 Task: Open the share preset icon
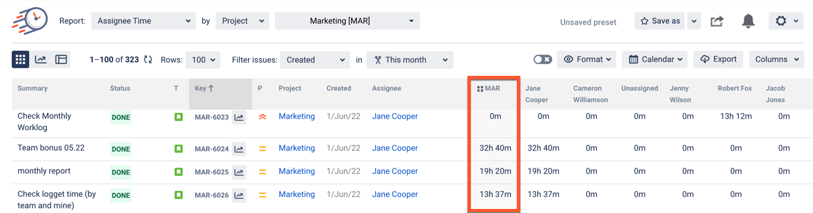coord(717,21)
